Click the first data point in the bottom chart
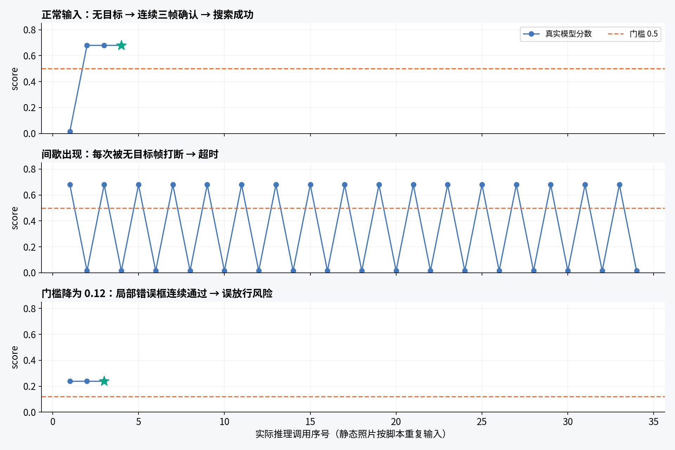This screenshot has height=450, width=675. point(70,381)
